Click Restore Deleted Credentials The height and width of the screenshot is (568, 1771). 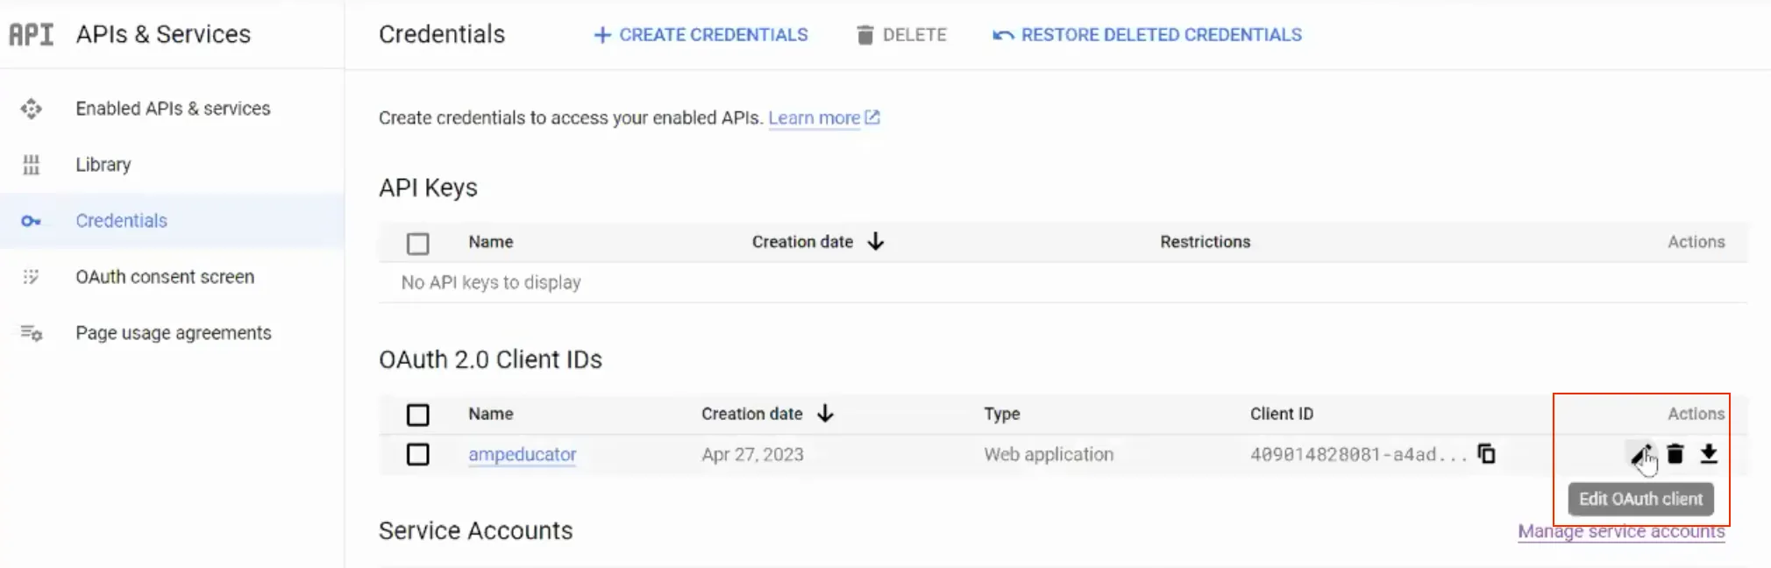(x=1147, y=35)
